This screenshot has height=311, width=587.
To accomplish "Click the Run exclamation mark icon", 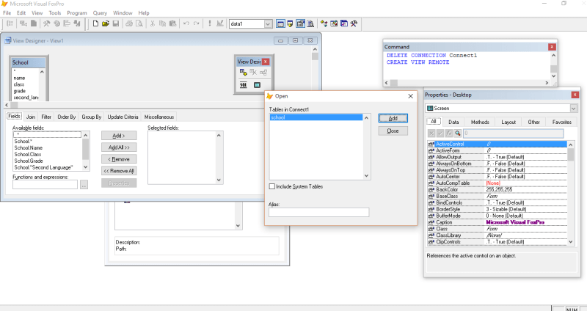I will point(210,23).
